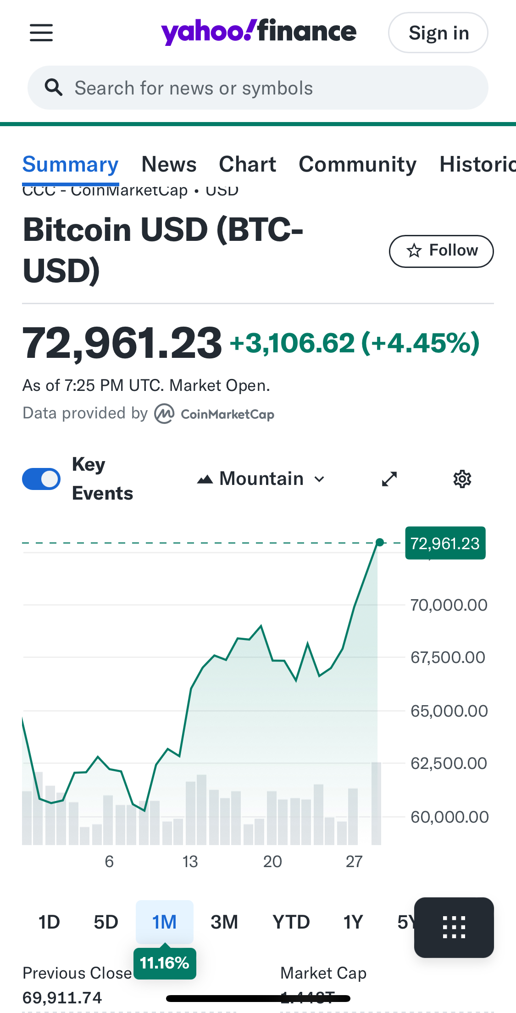Choose the YTD range option
516x1013 pixels.
pyautogui.click(x=291, y=922)
